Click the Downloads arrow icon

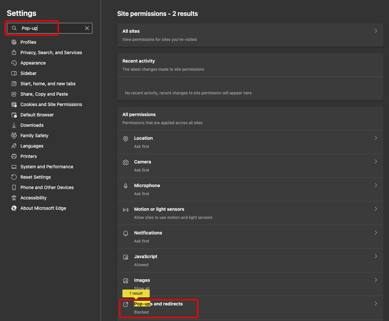click(x=14, y=125)
